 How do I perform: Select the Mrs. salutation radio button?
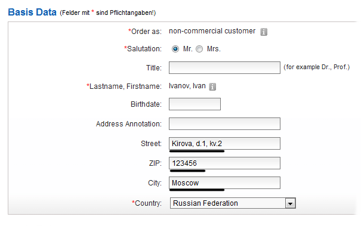(x=199, y=49)
